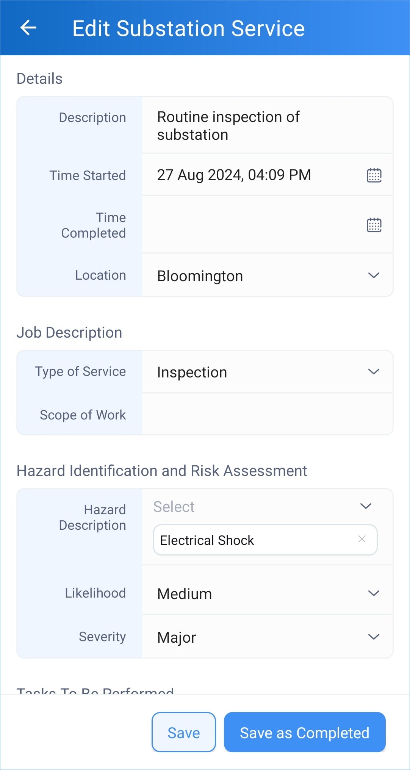The width and height of the screenshot is (410, 770).
Task: Click the Edit Substation Service title
Action: (x=188, y=29)
